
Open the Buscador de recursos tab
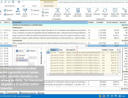point(28,93)
